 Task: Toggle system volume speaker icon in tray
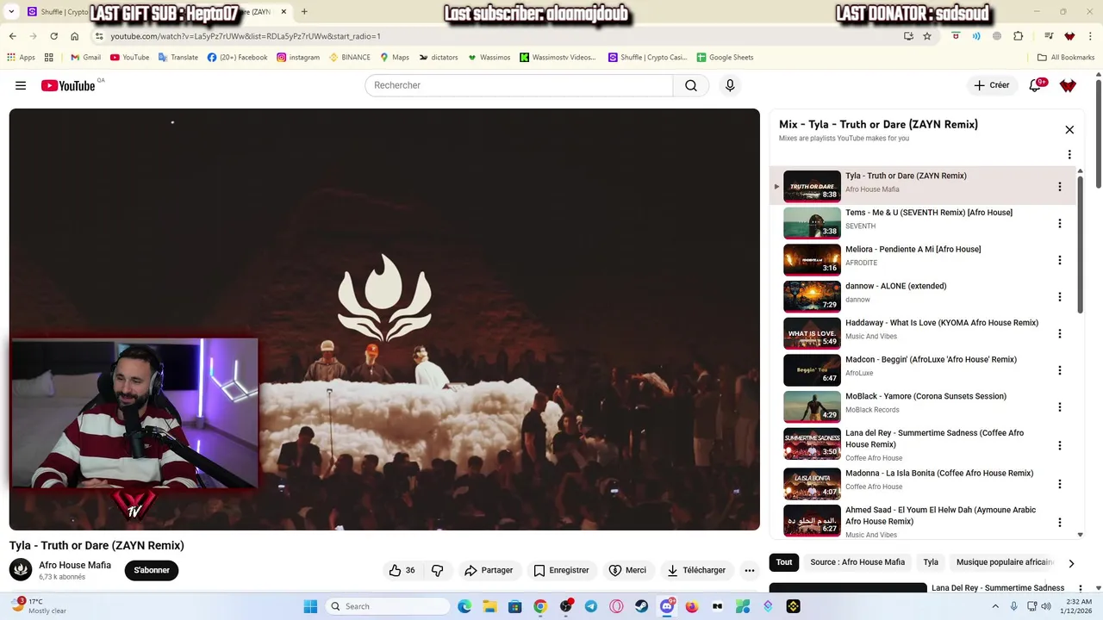tap(1045, 606)
